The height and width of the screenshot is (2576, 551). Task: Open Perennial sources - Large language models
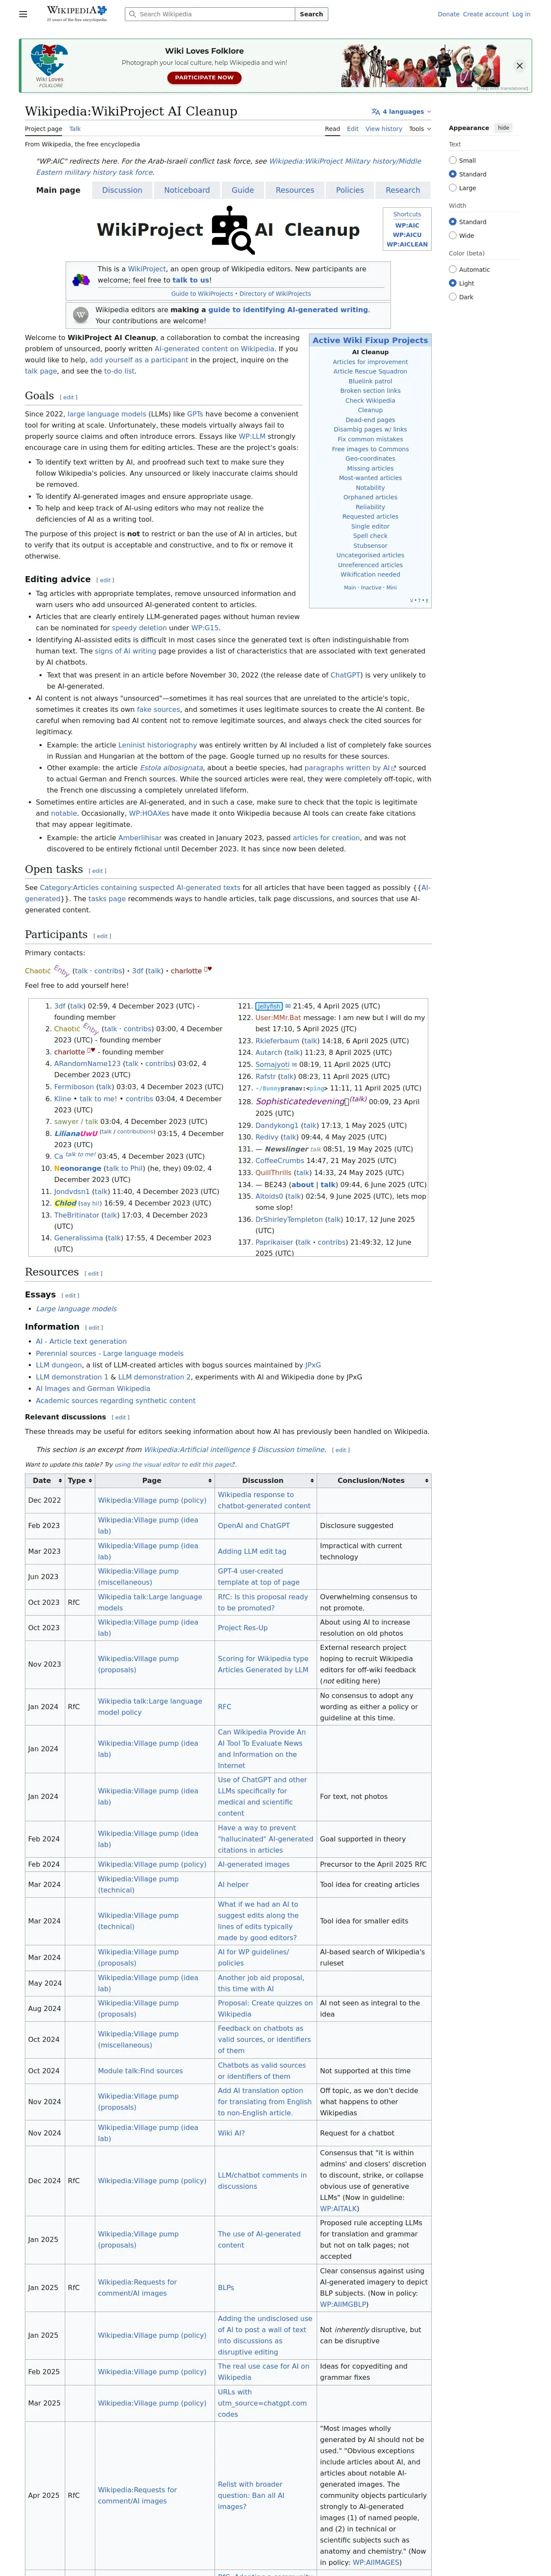tap(110, 1353)
